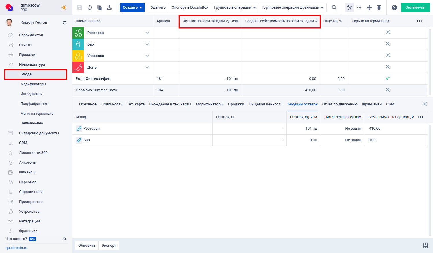Click the download import toolbar icon
Screen dimensions: 433x253
point(109,7)
